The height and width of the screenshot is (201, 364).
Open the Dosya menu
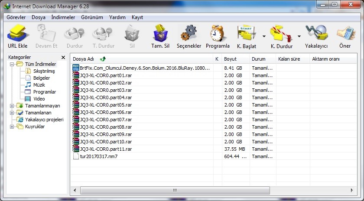coord(39,17)
